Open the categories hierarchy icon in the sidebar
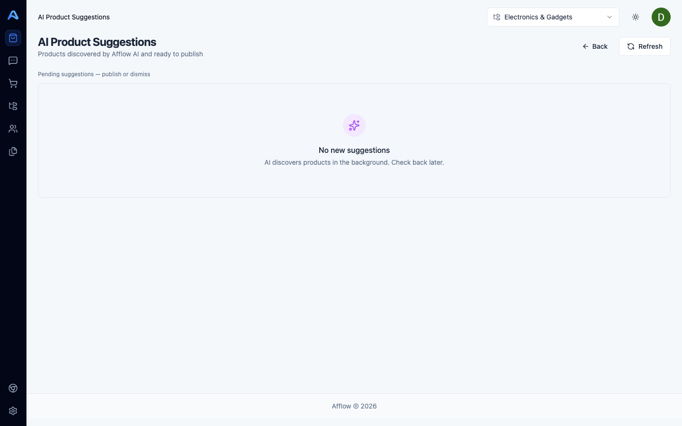This screenshot has height=426, width=682. point(13,106)
